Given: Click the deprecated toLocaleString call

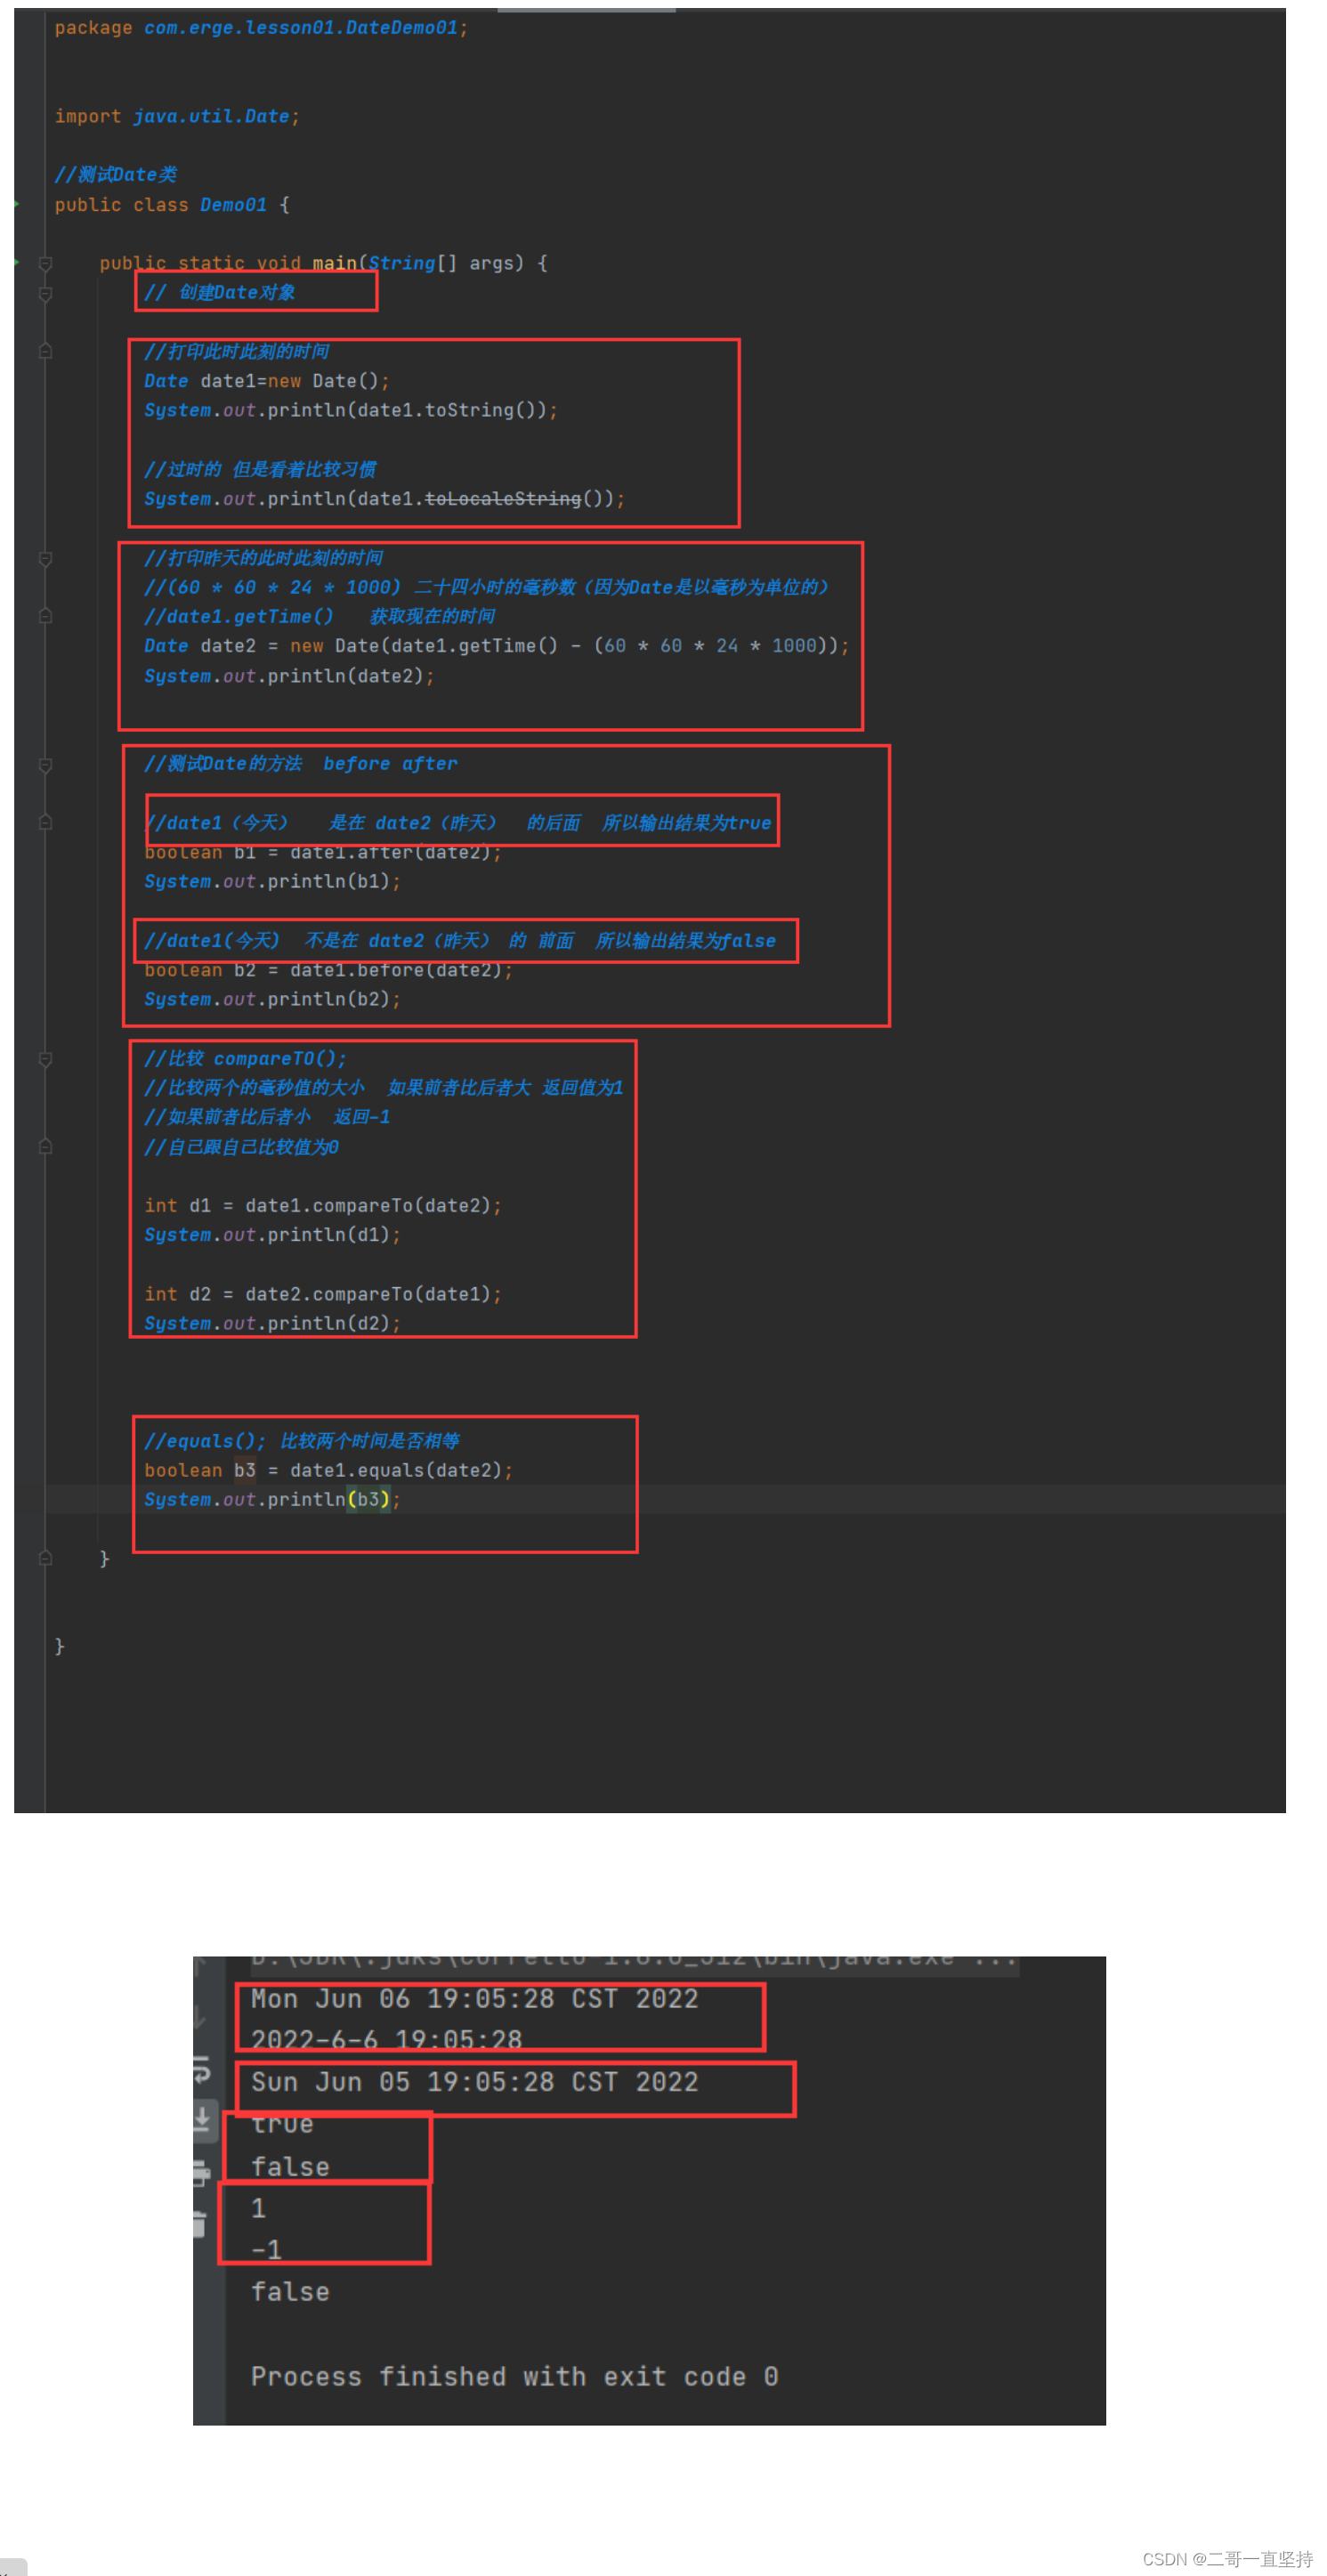Looking at the screenshot, I should (503, 498).
